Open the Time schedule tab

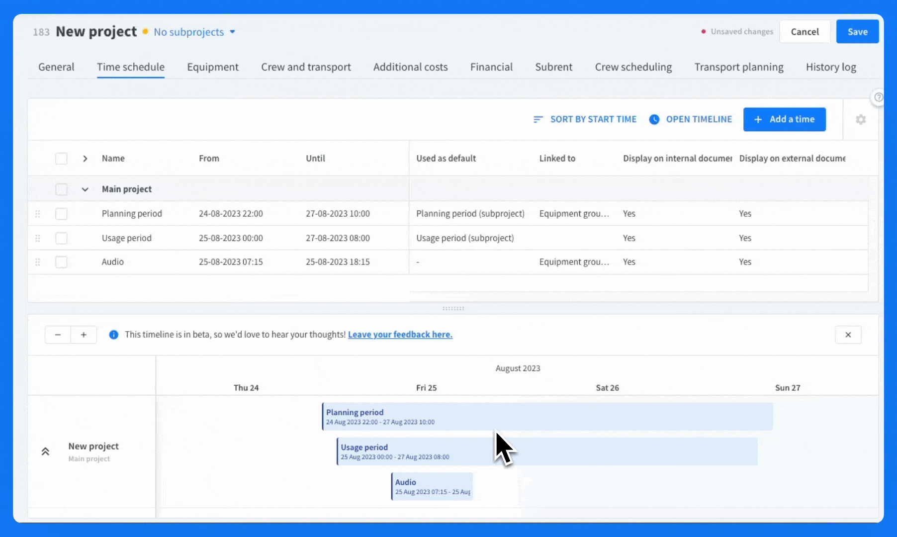click(x=131, y=67)
